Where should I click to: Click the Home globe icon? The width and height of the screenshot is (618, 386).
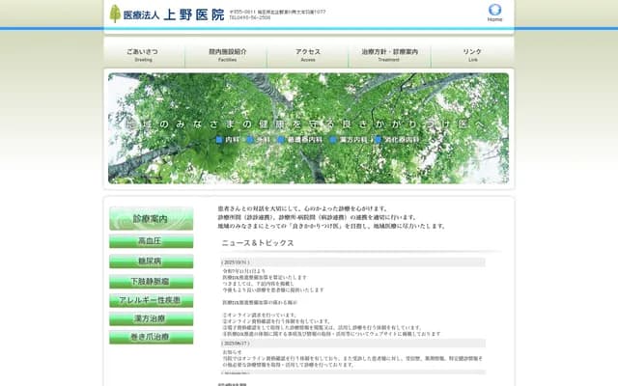click(494, 12)
